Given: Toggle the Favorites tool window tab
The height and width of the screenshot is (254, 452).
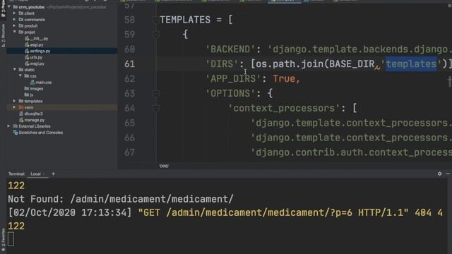Looking at the screenshot, I should pyautogui.click(x=3, y=239).
